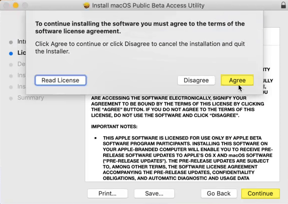Image resolution: width=288 pixels, height=204 pixels.
Task: Click the Installation bullet directly above Summary
Action: (x=11, y=87)
